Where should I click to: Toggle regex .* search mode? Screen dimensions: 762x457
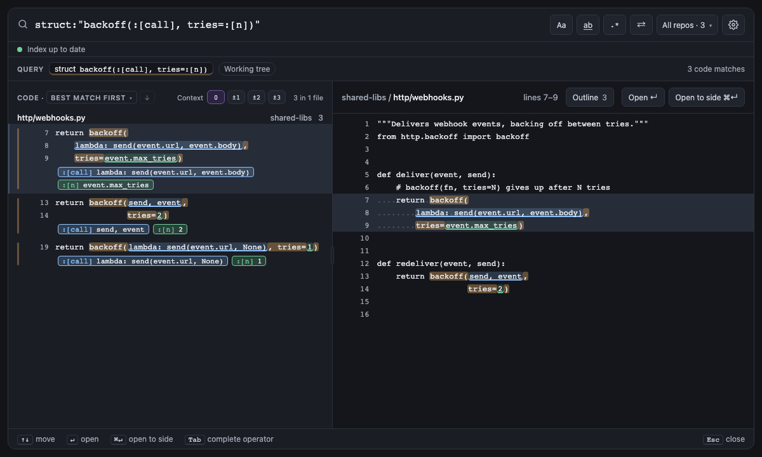point(615,25)
